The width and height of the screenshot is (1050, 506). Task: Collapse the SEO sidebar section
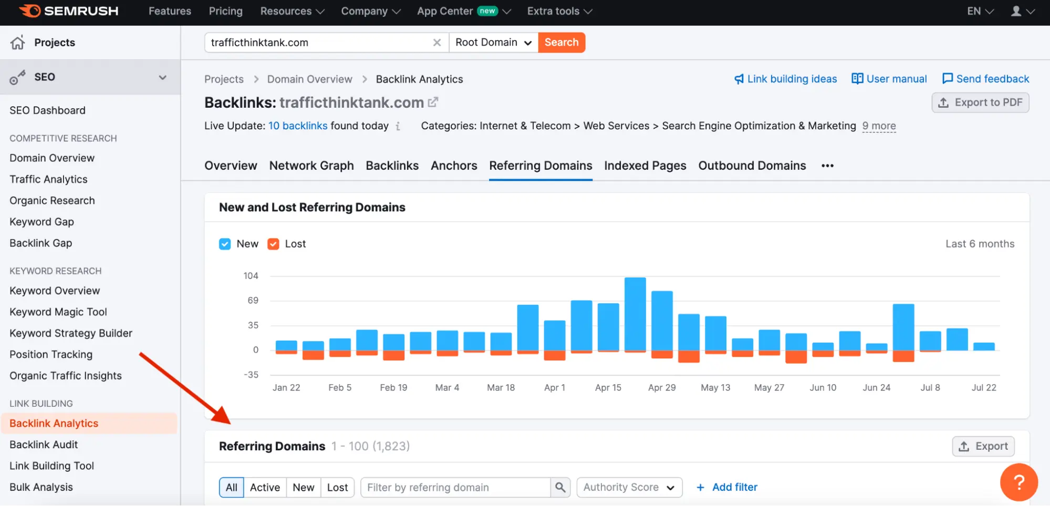162,77
